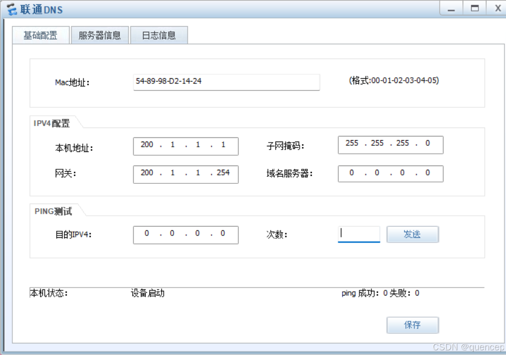Viewport: 506px width, 355px height.
Task: Open the 服务器信息 tab
Action: click(100, 35)
